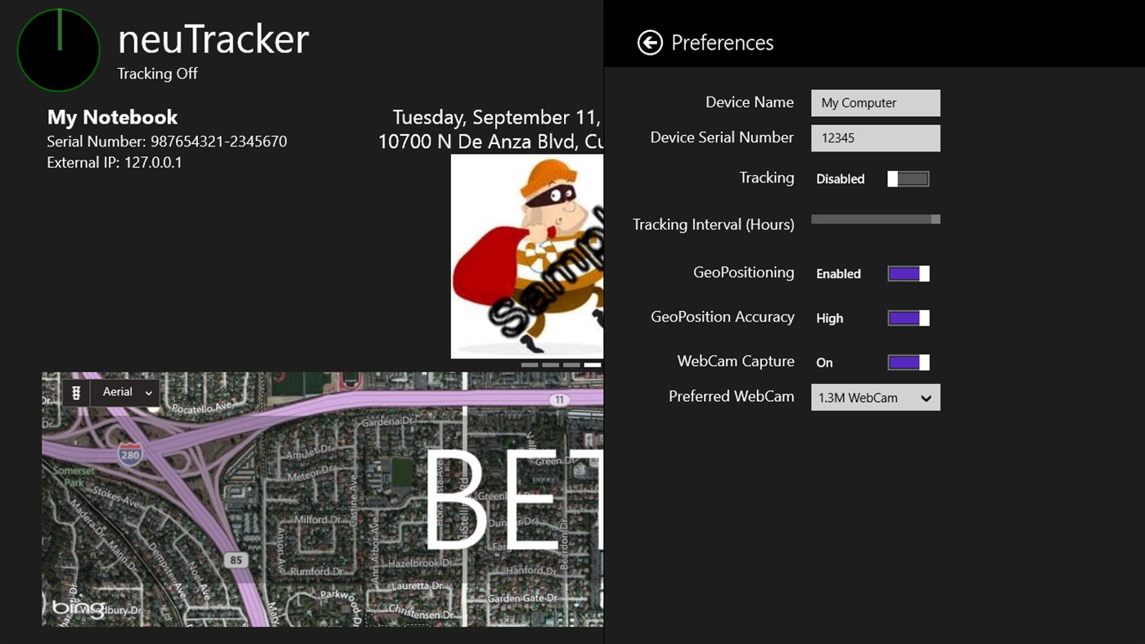Image resolution: width=1145 pixels, height=644 pixels.
Task: Click the My Notebook device heading
Action: 111,117
